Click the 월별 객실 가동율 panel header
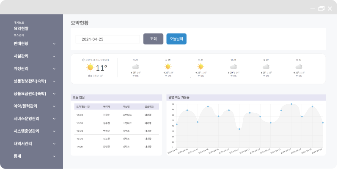Viewport: 338px width, 169px height. click(246, 98)
